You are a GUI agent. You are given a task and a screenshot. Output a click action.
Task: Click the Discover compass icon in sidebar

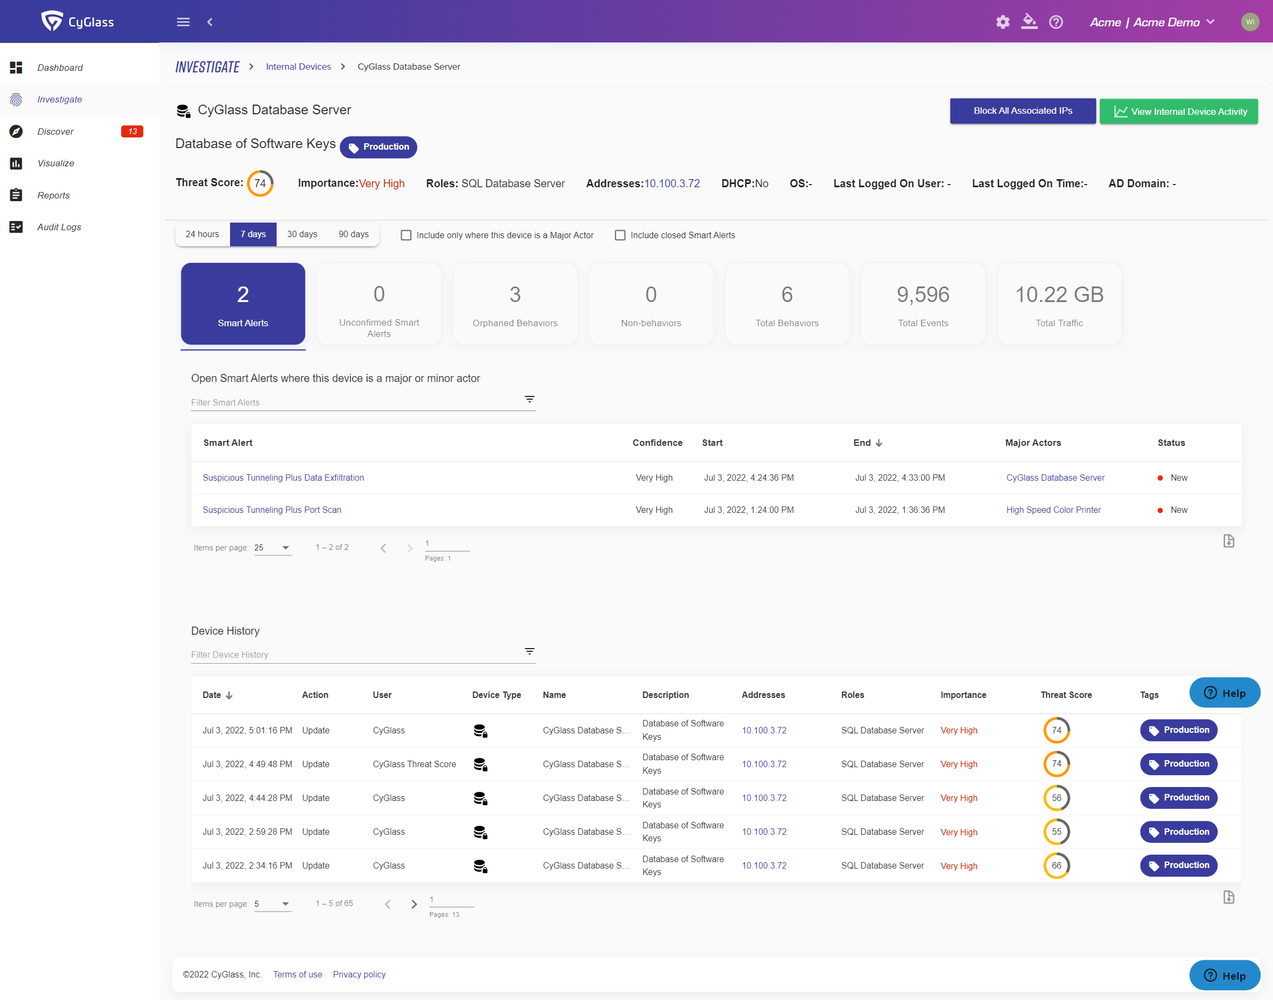pos(17,131)
